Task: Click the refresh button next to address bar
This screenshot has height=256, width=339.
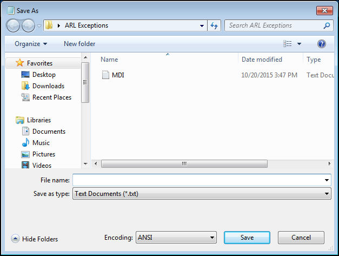Action: [x=214, y=25]
